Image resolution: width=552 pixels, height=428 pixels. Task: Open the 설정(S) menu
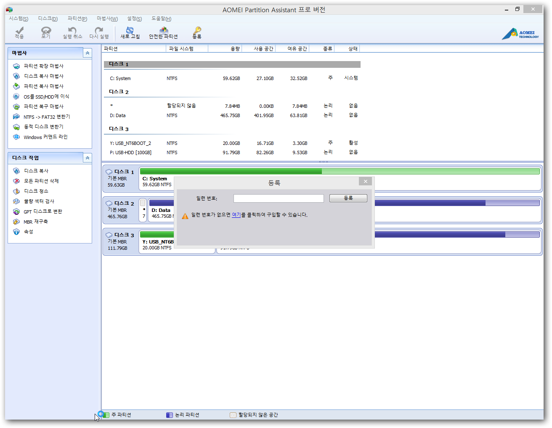pos(134,19)
